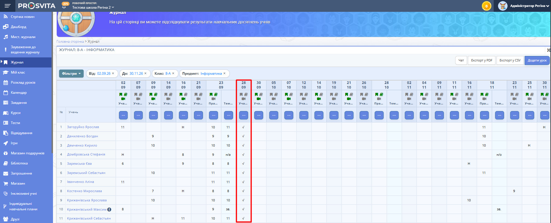Viewport: 551px width, 223px height.
Task: Click the Дашборд sidebar icon
Action: (6, 27)
